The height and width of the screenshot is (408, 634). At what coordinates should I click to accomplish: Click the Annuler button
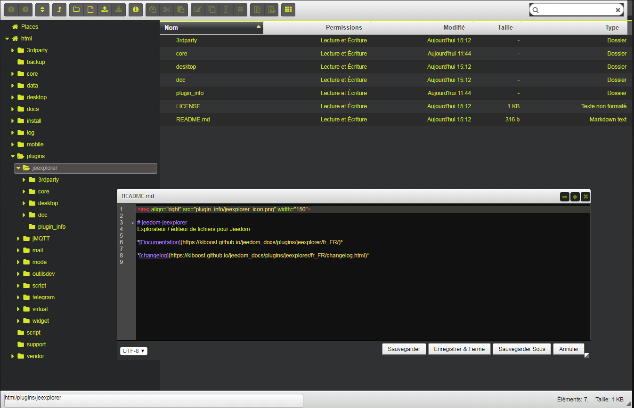pos(569,349)
